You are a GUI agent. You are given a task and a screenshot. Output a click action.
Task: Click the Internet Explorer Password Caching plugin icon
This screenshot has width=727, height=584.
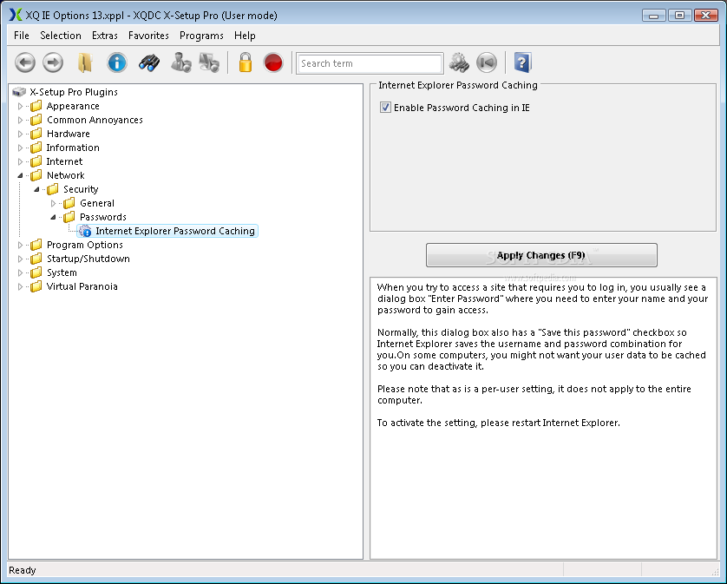tap(85, 231)
